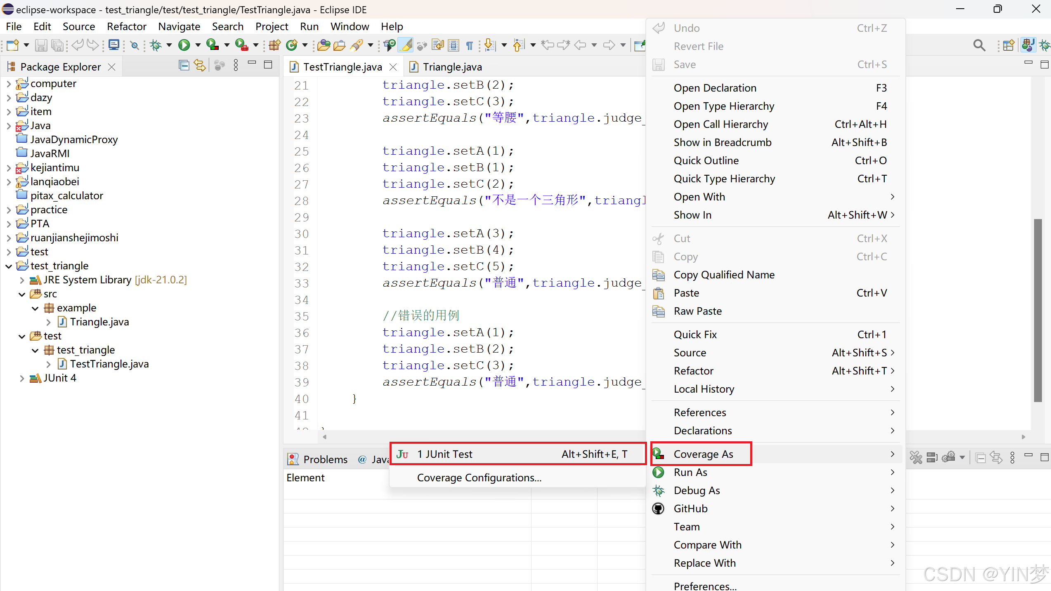The width and height of the screenshot is (1051, 591).
Task: Click the editor vertical scrollbar thumb
Action: coord(1038,310)
